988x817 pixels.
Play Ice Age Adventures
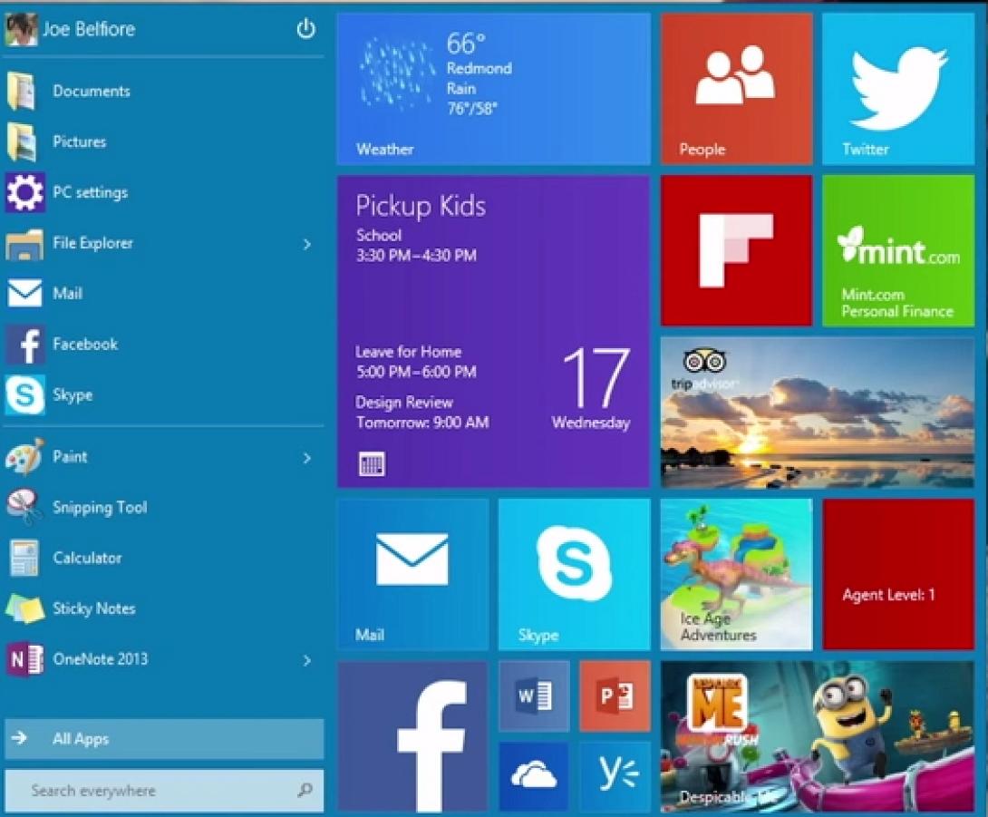click(x=734, y=573)
